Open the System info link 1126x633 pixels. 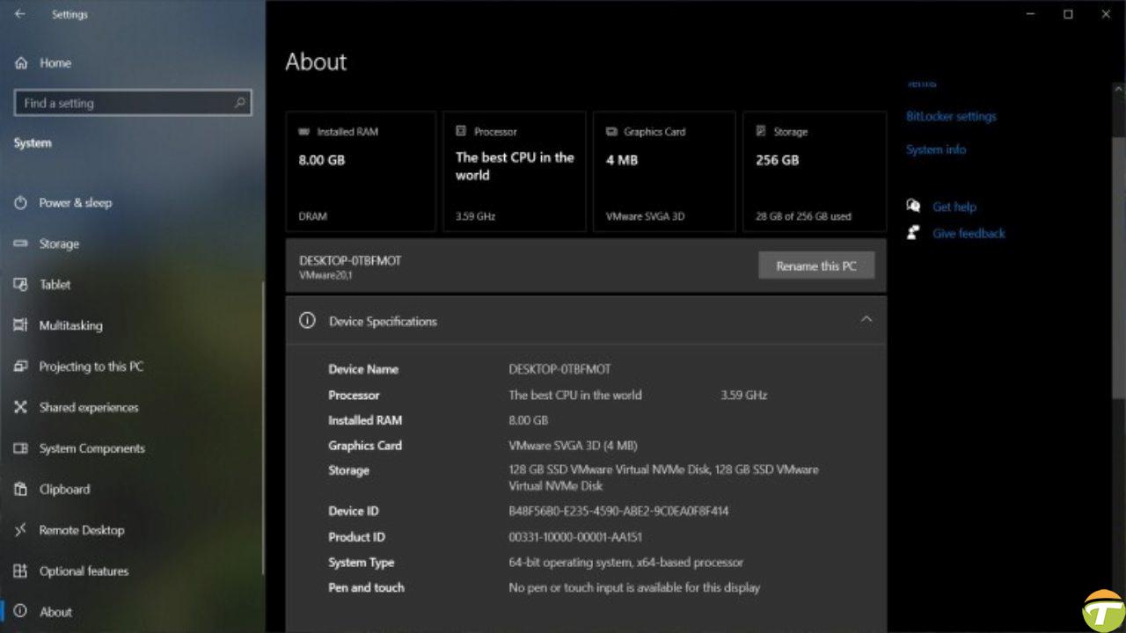pyautogui.click(x=936, y=149)
